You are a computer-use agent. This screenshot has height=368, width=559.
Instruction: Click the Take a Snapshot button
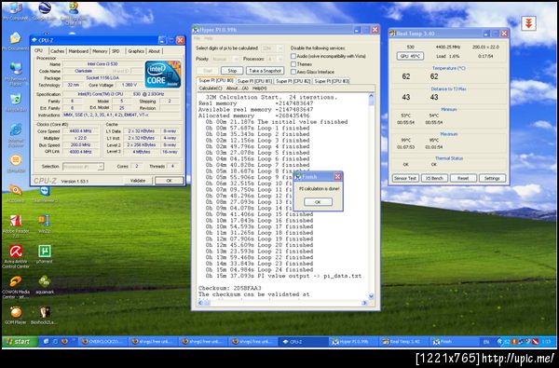point(265,71)
